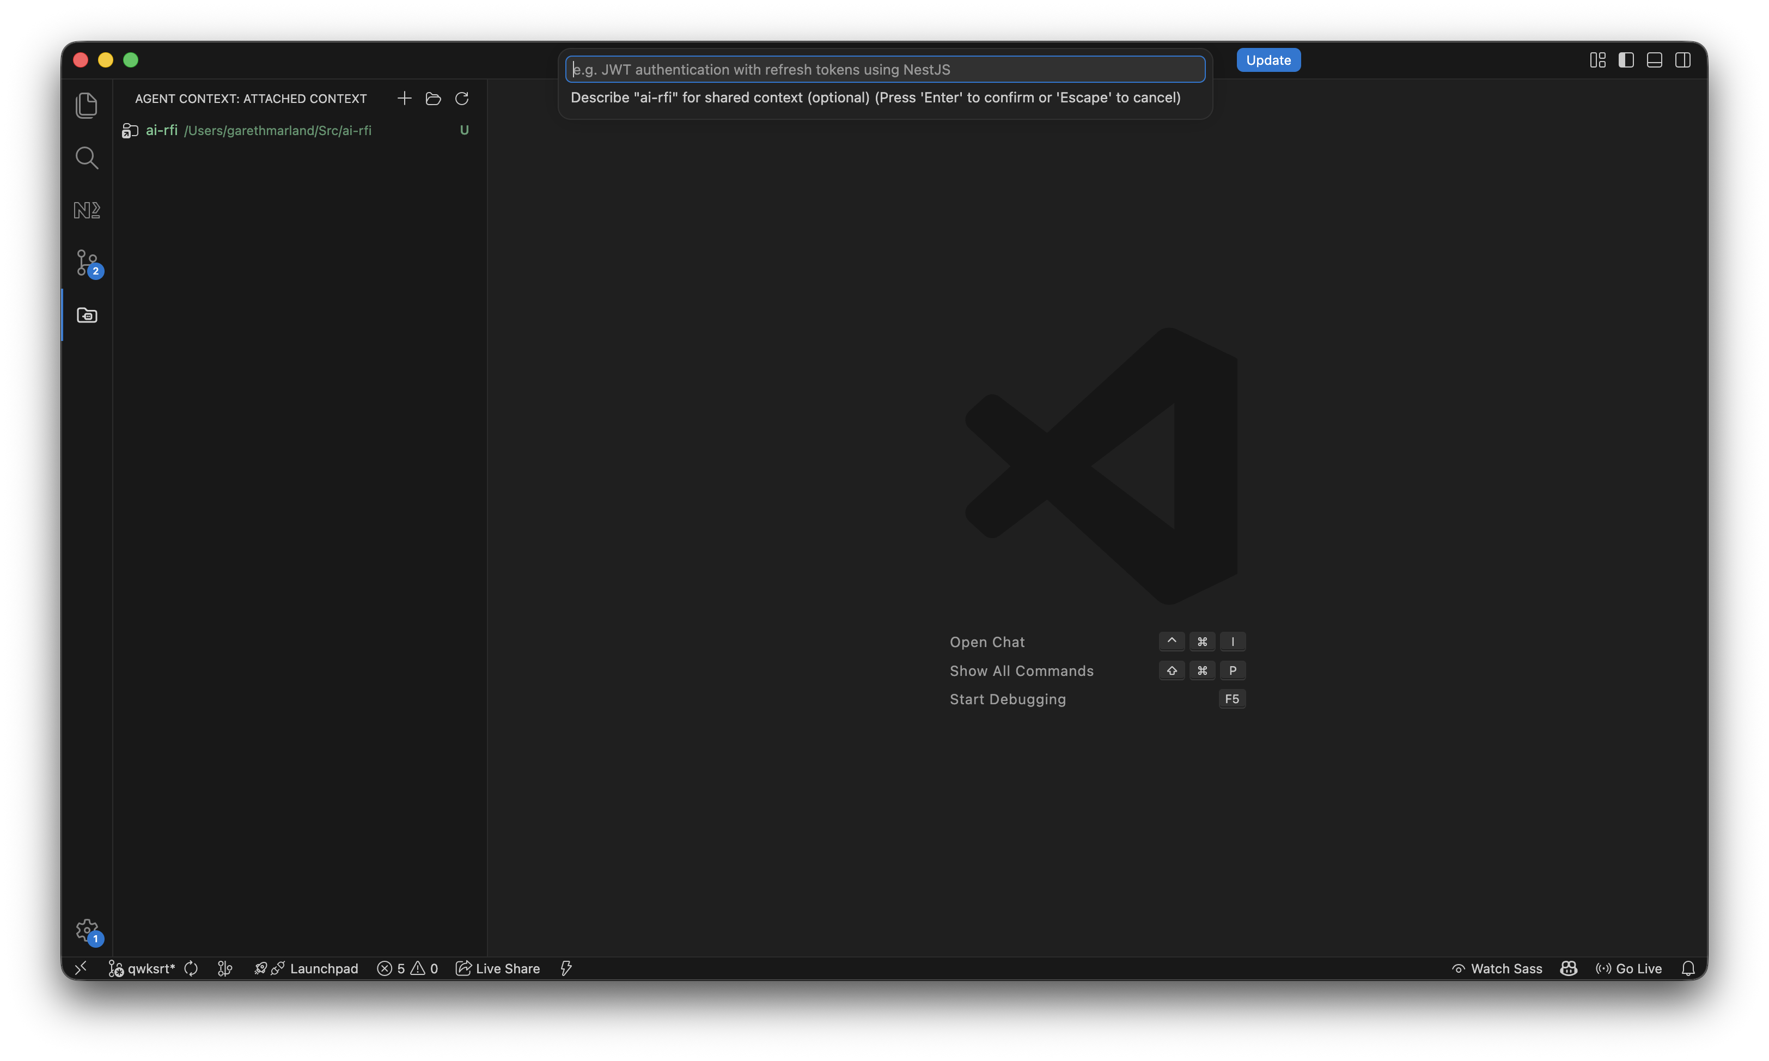Click the Agent Context activity bar icon
The image size is (1769, 1061).
pos(87,315)
